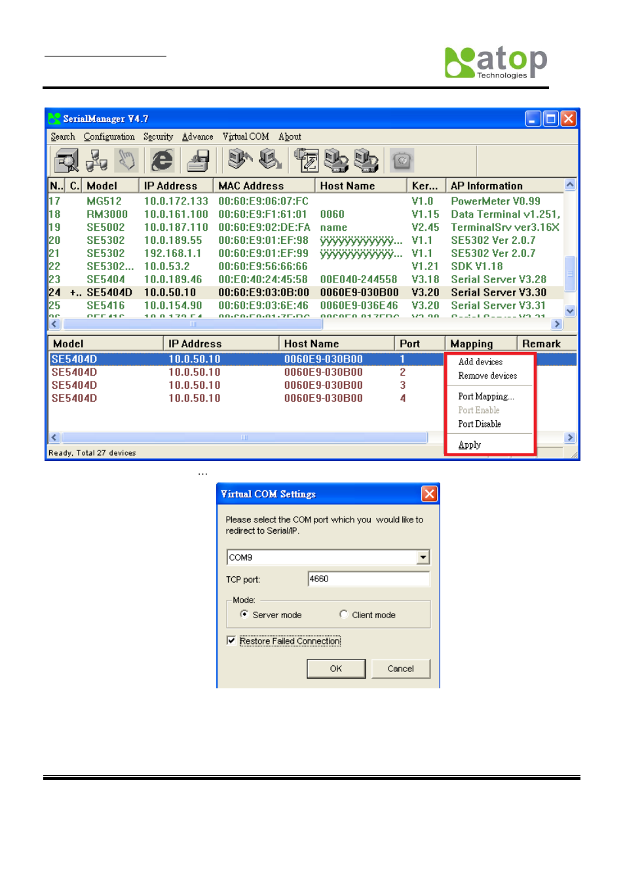The image size is (625, 885).
Task: Maximize the SerialManager V4.7 window
Action: point(551,119)
